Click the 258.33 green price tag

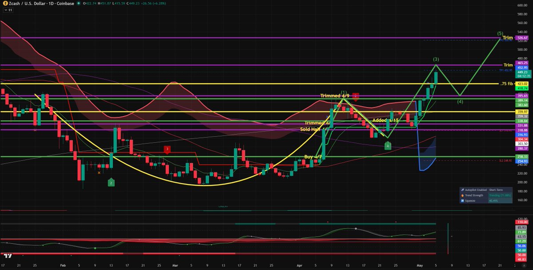522,157
